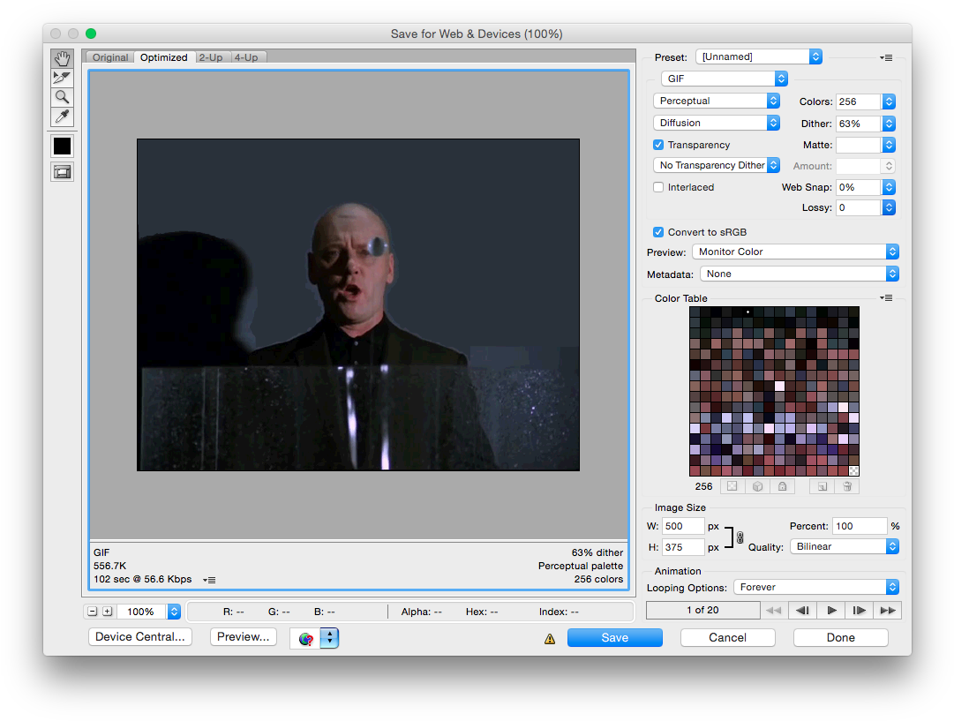Click the browser preview icon
This screenshot has width=954, height=721.
pos(306,638)
